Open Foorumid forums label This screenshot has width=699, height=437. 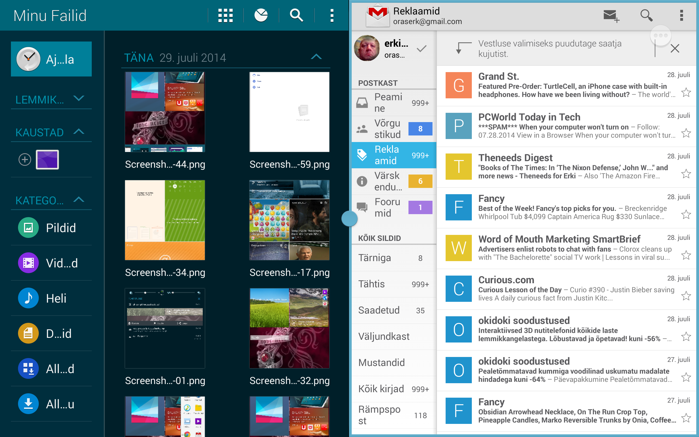point(394,207)
